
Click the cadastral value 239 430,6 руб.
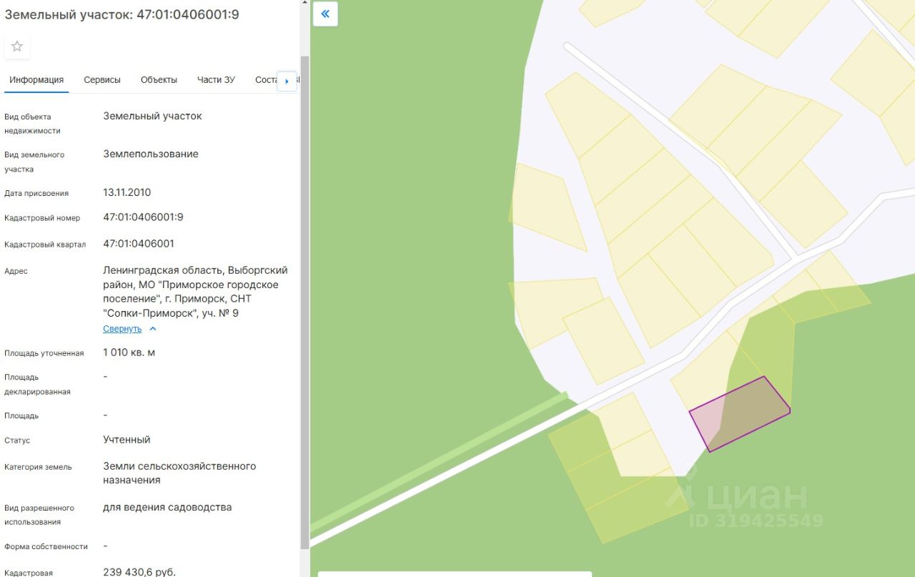pos(139,571)
